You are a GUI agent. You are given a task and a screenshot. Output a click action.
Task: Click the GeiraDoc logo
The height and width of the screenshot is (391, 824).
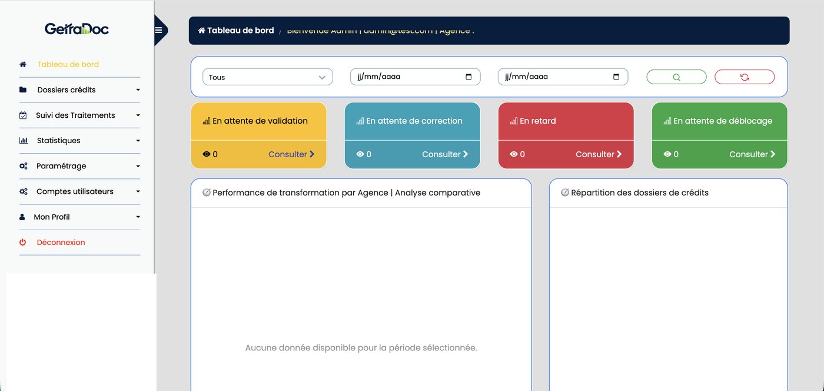(77, 29)
